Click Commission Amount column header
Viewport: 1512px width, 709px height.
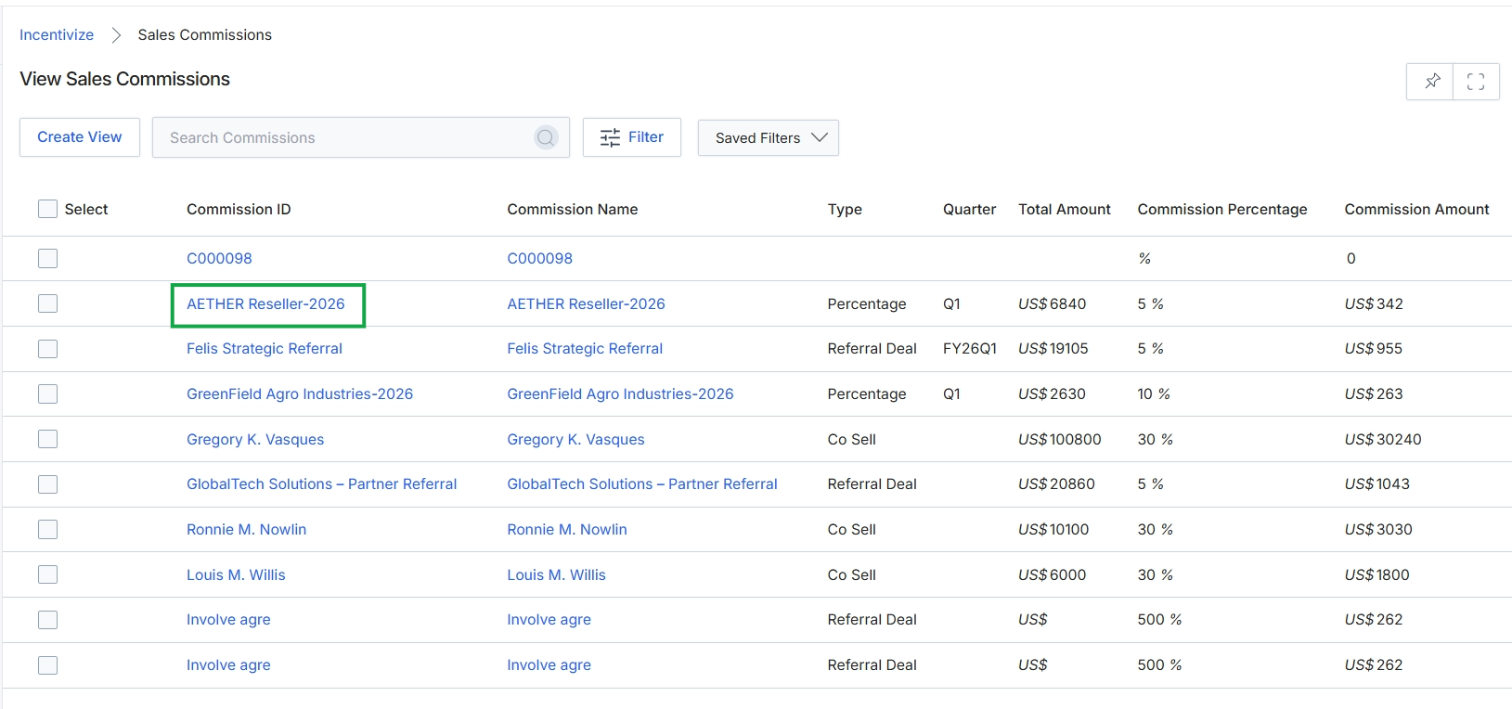tap(1416, 209)
